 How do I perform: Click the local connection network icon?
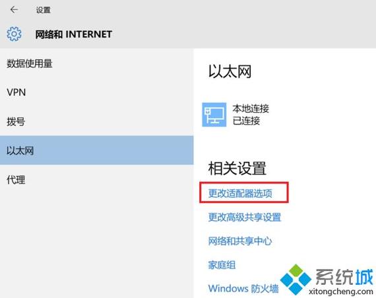coord(214,115)
